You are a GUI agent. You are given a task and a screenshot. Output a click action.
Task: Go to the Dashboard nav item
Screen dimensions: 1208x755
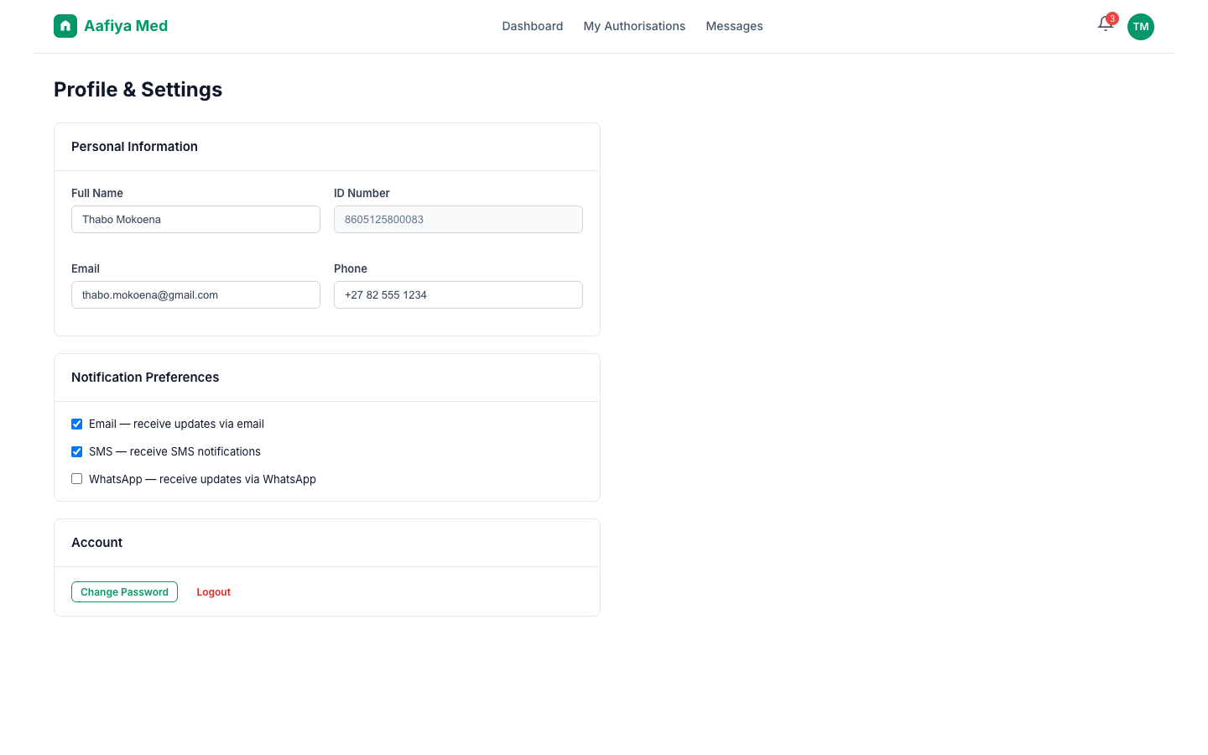[533, 26]
